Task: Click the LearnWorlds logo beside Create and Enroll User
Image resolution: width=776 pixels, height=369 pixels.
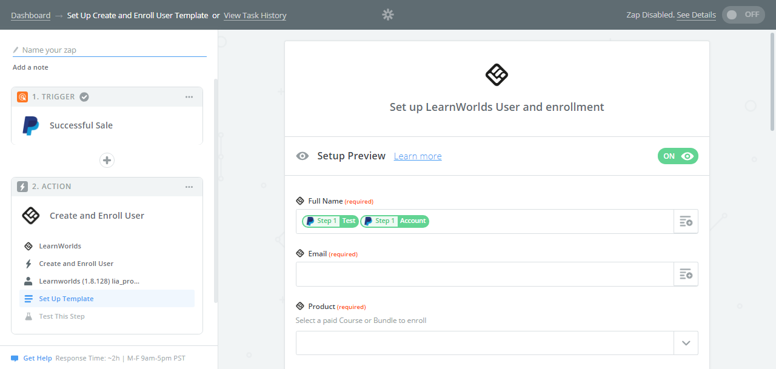Action: click(30, 215)
